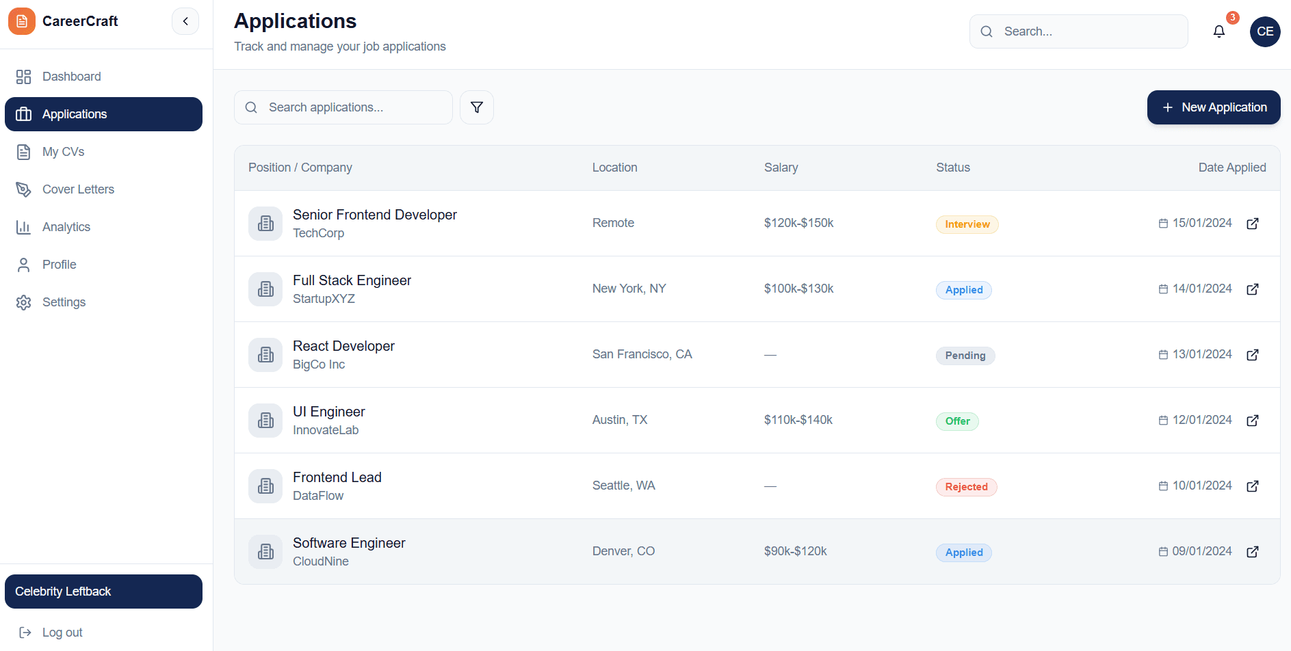This screenshot has height=651, width=1291.
Task: Open external link for Full Stack Engineer
Action: 1253,289
